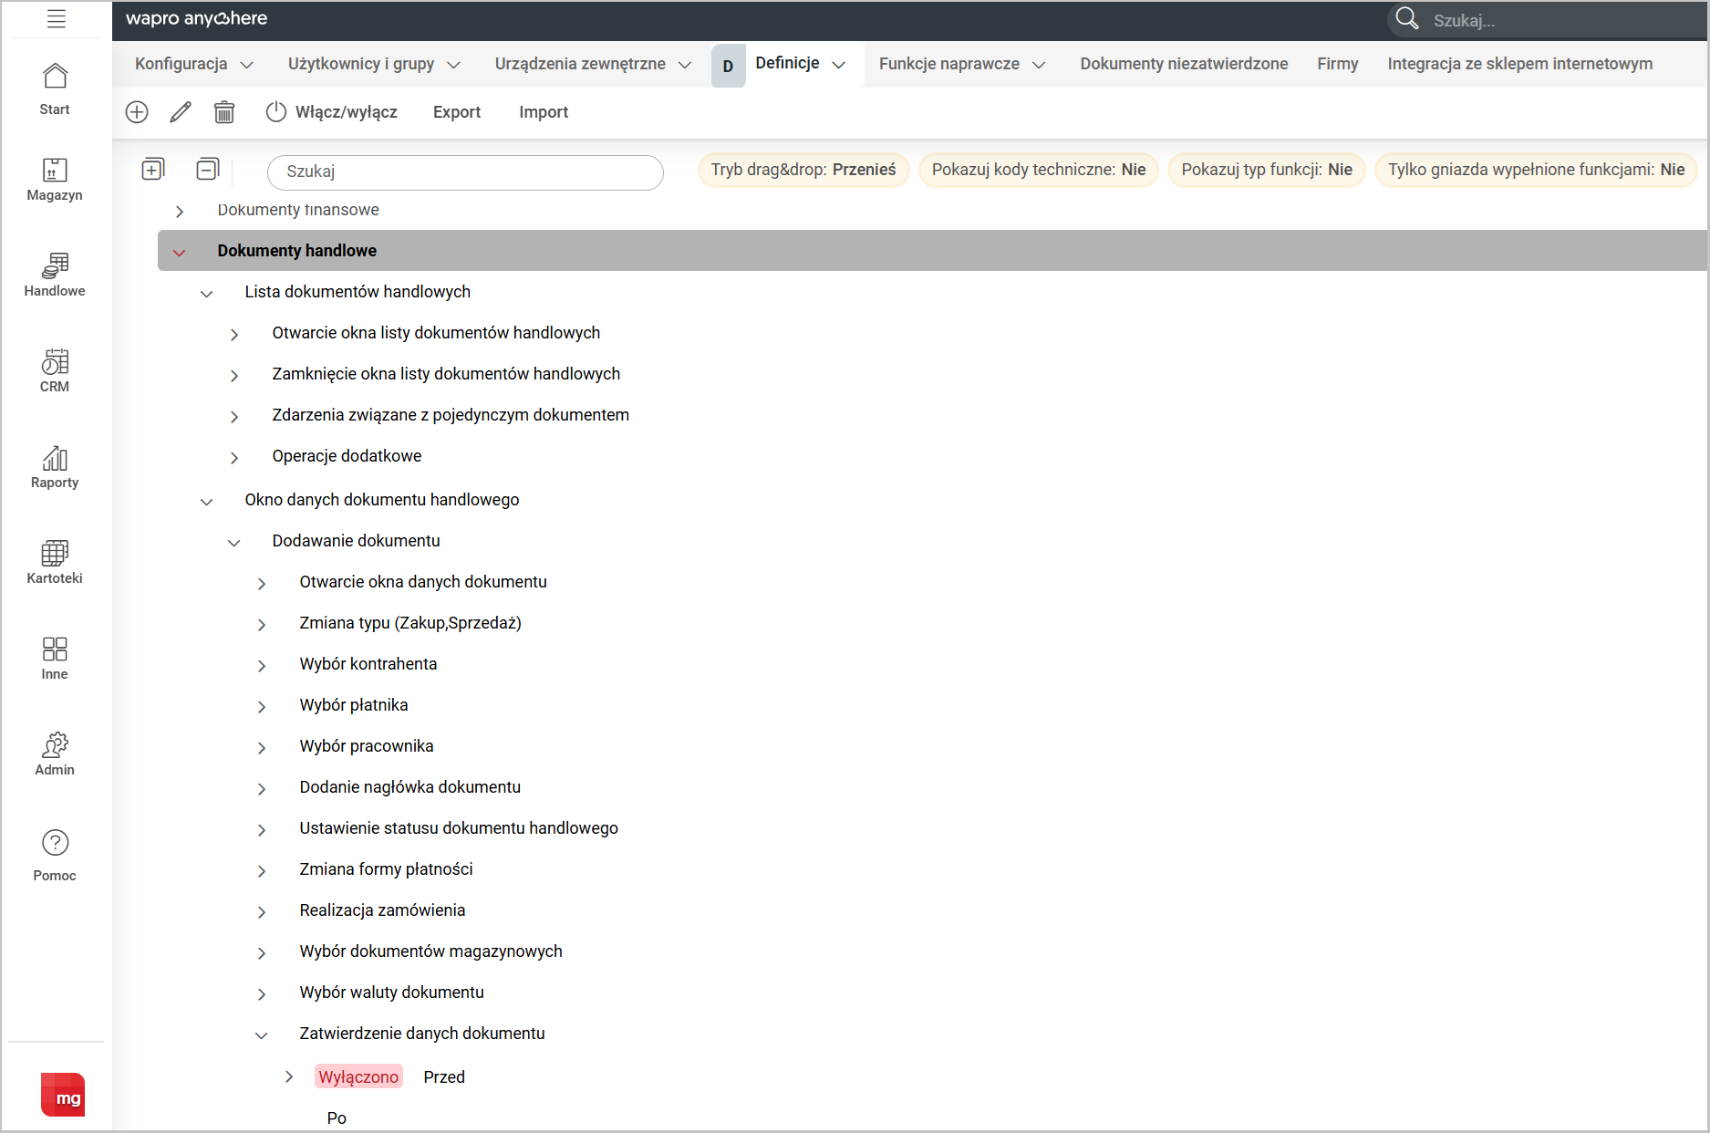Open the CRM sidebar module
The height and width of the screenshot is (1133, 1710).
55,371
